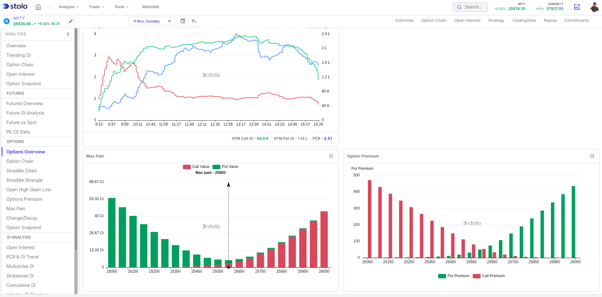Select Straddle Chain in the sidebar
The image size is (602, 297).
pyautogui.click(x=22, y=170)
